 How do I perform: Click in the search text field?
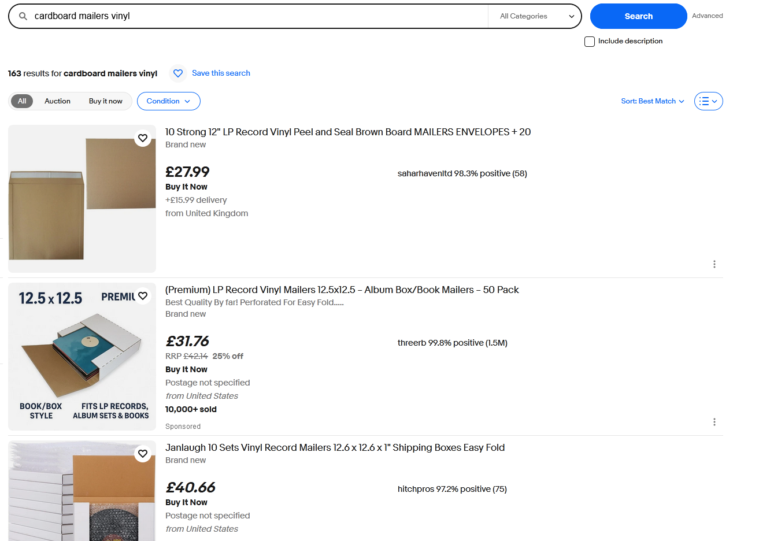tap(254, 16)
